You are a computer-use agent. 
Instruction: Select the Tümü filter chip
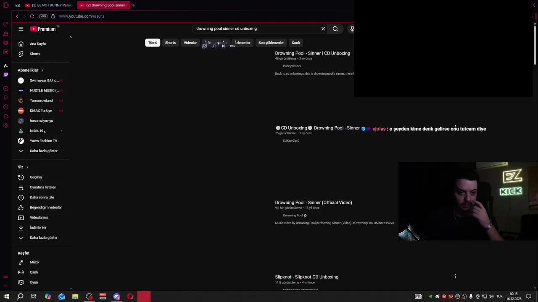[153, 43]
